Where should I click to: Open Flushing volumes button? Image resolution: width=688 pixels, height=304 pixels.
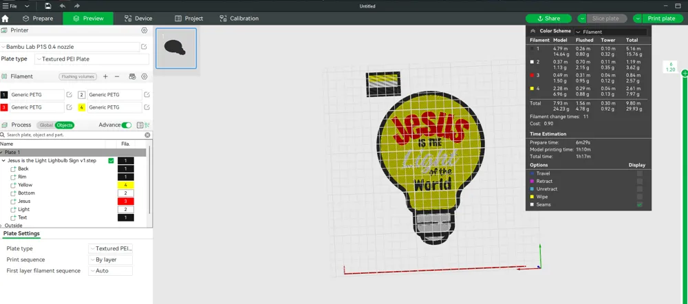click(x=78, y=76)
